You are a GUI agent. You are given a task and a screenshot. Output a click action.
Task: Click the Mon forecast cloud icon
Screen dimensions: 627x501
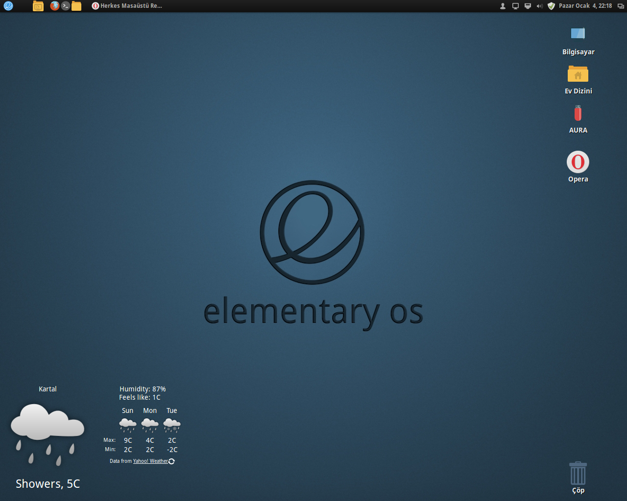coord(150,425)
